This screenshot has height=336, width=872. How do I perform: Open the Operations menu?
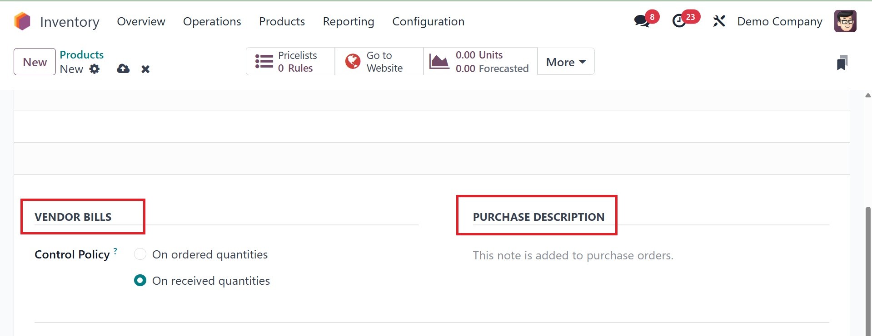coord(212,21)
